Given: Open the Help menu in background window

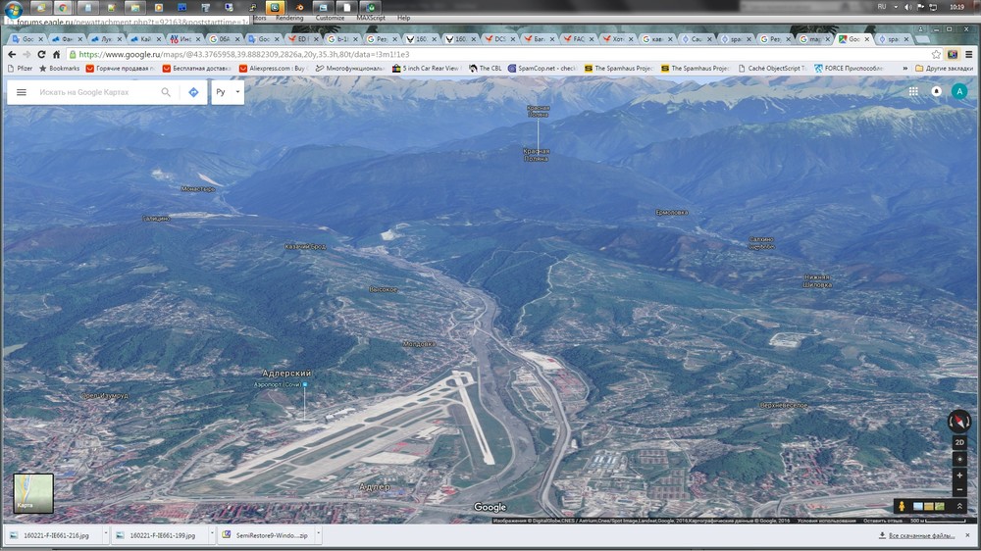Looking at the screenshot, I should pos(403,18).
